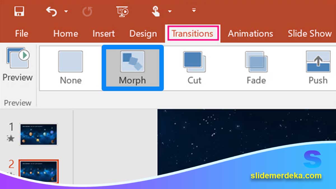The width and height of the screenshot is (336, 189).
Task: Switch to the Home tab
Action: point(66,34)
